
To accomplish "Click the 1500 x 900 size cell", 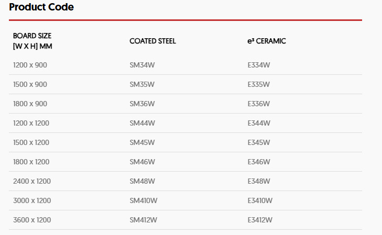I will point(30,84).
